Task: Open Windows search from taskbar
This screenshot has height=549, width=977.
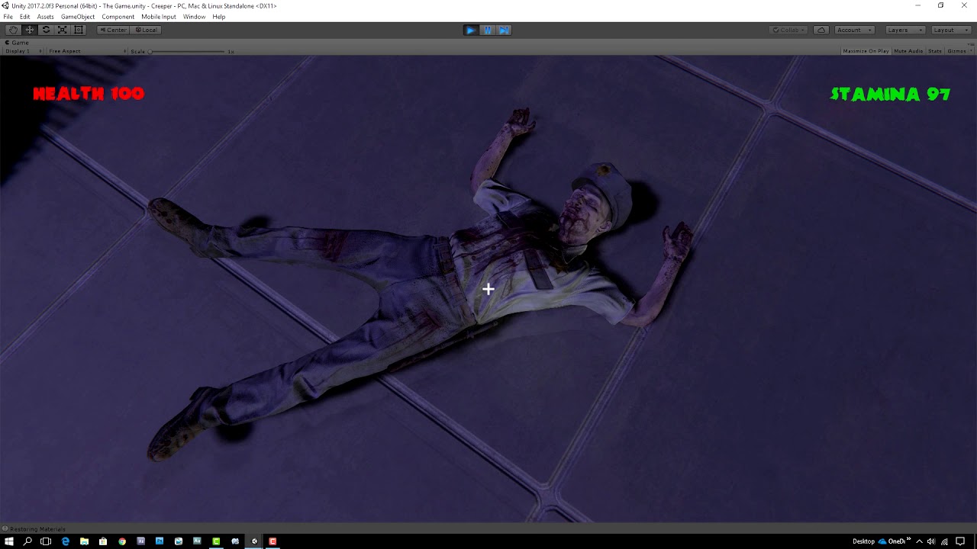Action: point(27,541)
